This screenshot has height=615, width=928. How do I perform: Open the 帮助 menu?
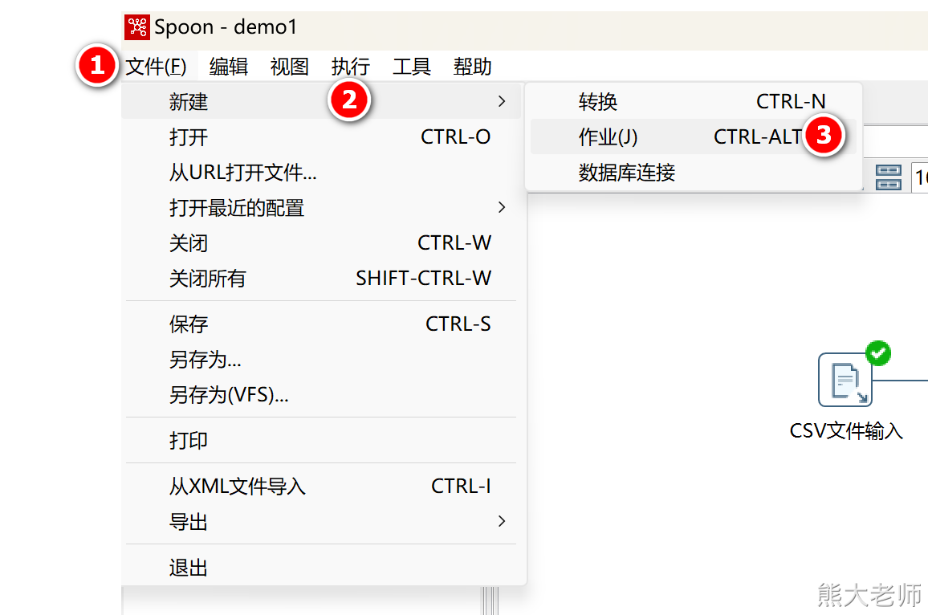473,67
